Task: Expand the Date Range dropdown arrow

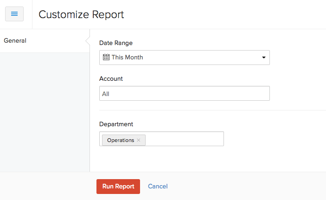Action: tap(263, 58)
